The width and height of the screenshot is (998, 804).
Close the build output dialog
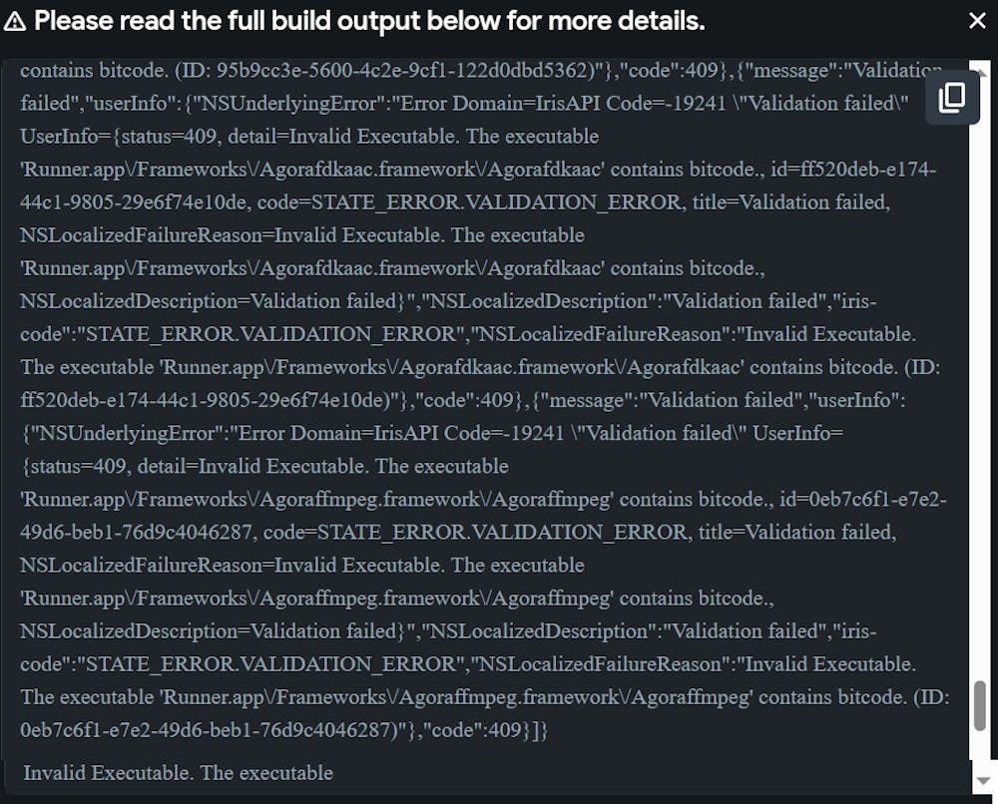click(x=977, y=21)
